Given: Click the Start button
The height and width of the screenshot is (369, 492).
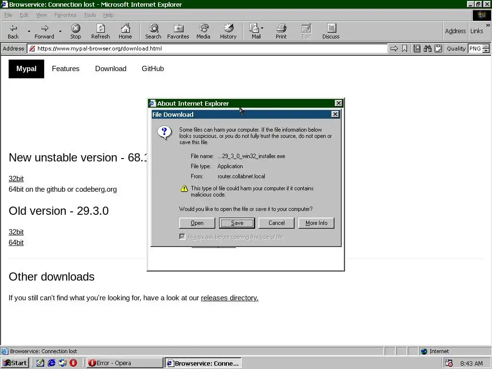Looking at the screenshot, I should 15,363.
